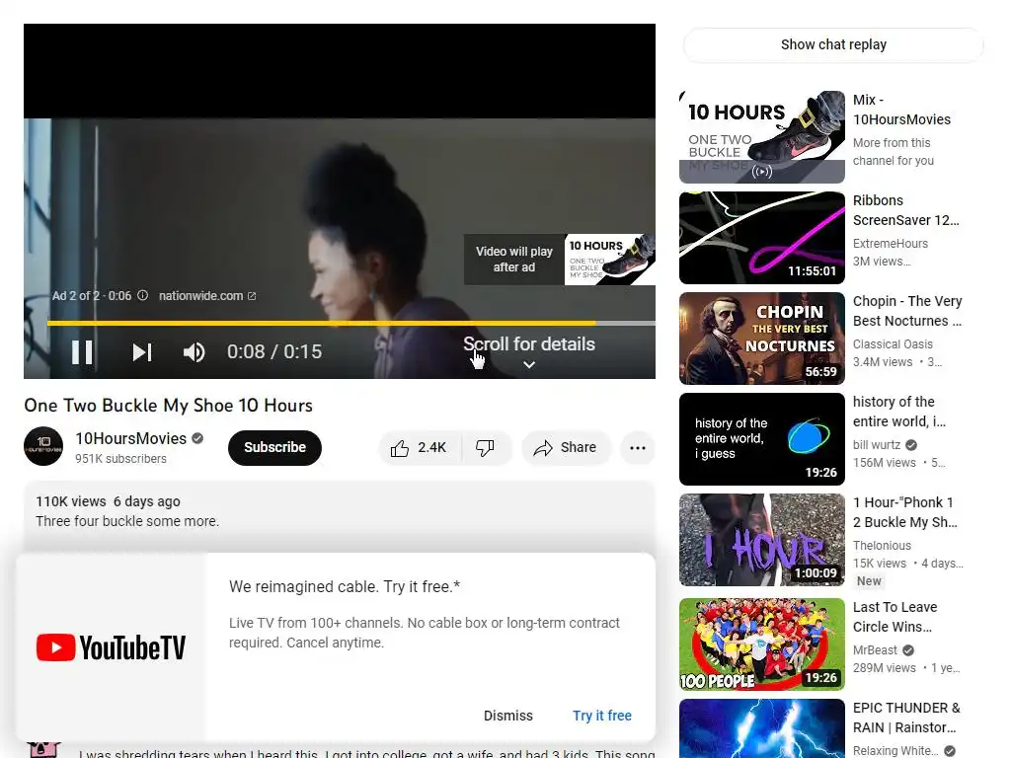Screen dimensions: 1011x758
Task: Open Last To Leave Circle thumbnail
Action: 761,644
